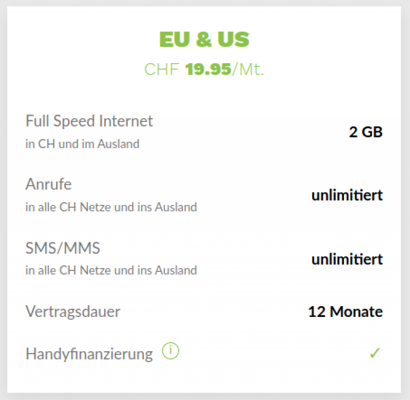Click the 2 GB data value
The width and height of the screenshot is (410, 400).
point(366,132)
